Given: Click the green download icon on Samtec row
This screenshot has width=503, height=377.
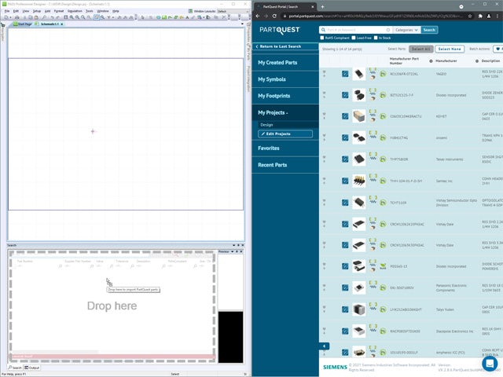Looking at the screenshot, I should (x=383, y=181).
